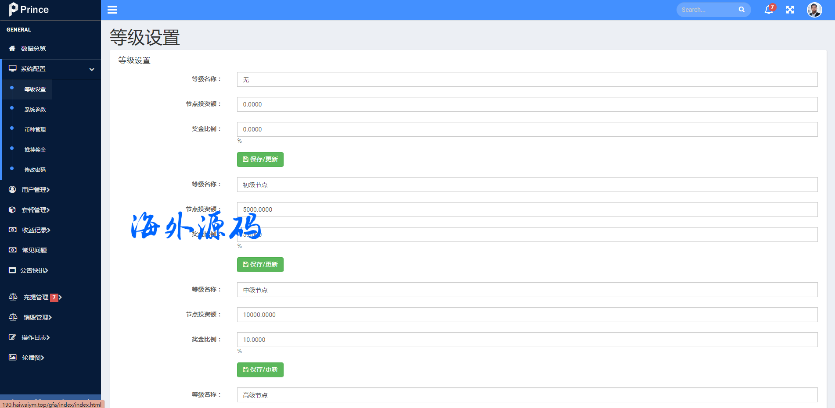
Task: Select the 系统参数 submenu item
Action: (x=35, y=110)
